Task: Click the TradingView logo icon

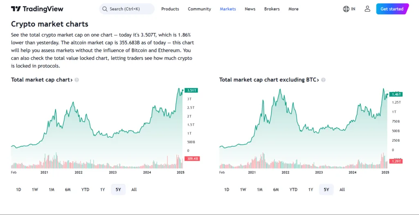Action: tap(16, 9)
